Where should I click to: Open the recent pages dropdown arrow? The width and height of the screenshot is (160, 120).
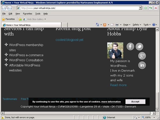[x=14, y=8]
